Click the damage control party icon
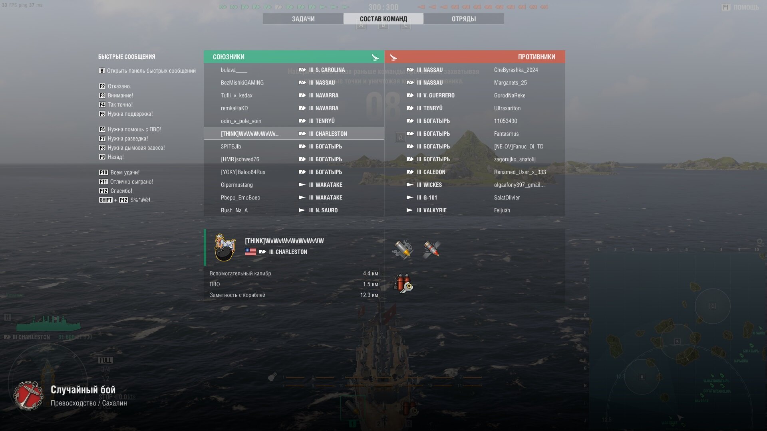This screenshot has height=431, width=767. 403,284
